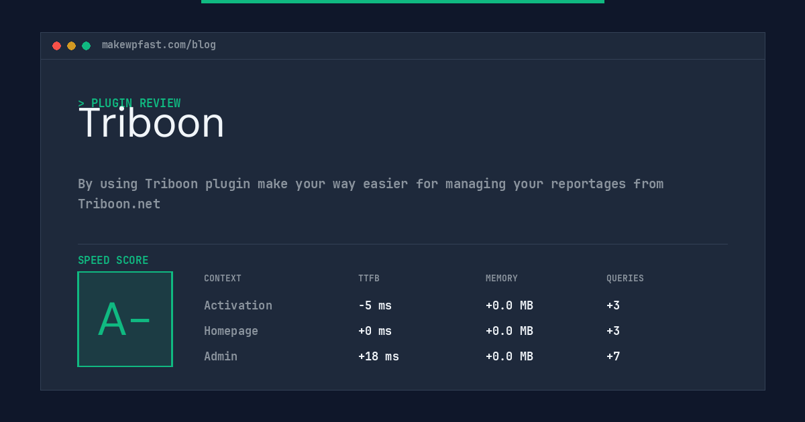This screenshot has height=422, width=805.
Task: Click the Triboon plugin title
Action: (x=151, y=123)
